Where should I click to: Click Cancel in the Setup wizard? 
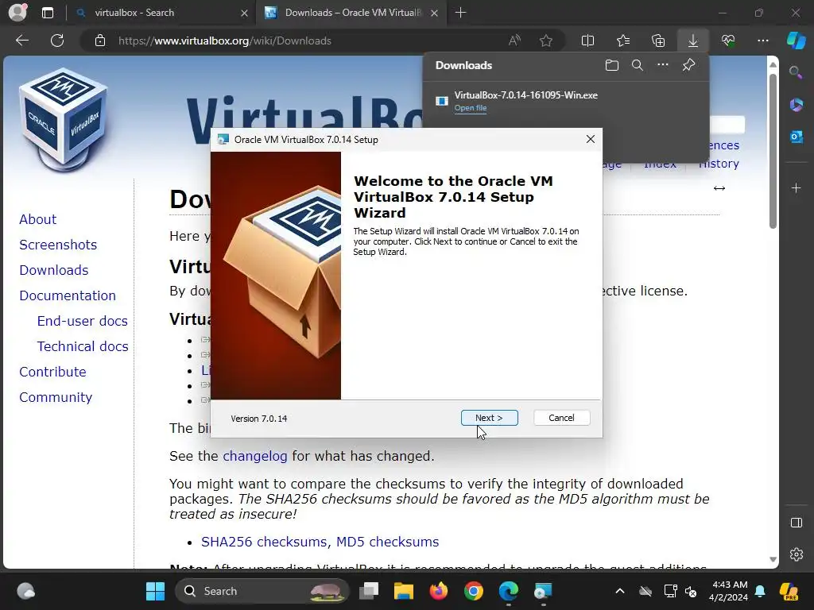coord(561,418)
